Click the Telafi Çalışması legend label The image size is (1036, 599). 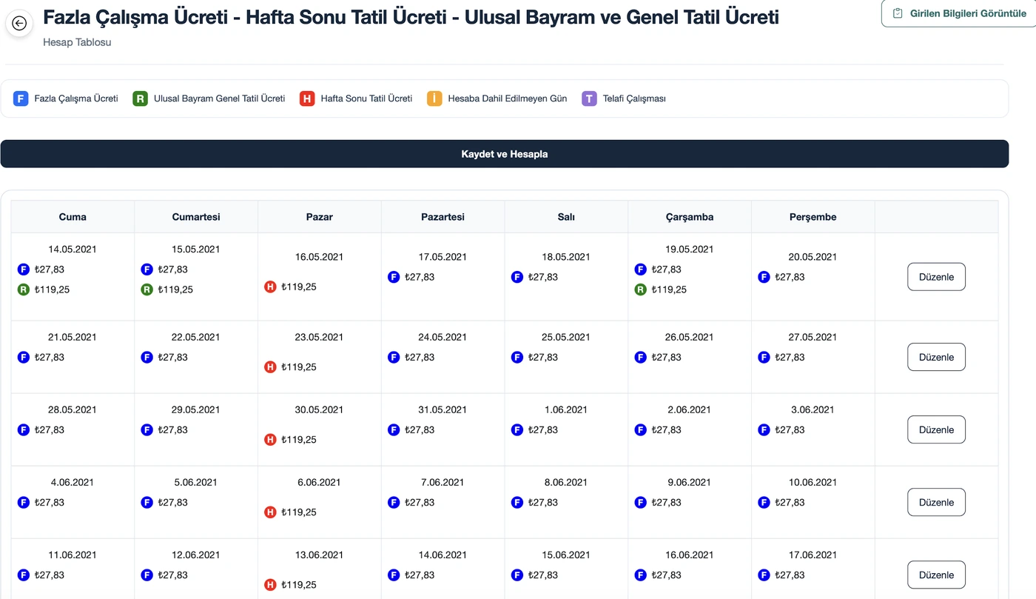tap(634, 98)
